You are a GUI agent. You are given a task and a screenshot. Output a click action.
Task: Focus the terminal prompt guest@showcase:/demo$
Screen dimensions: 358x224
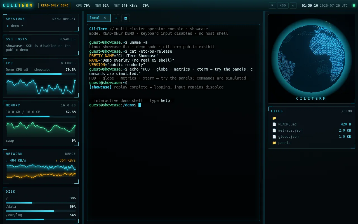point(113,105)
